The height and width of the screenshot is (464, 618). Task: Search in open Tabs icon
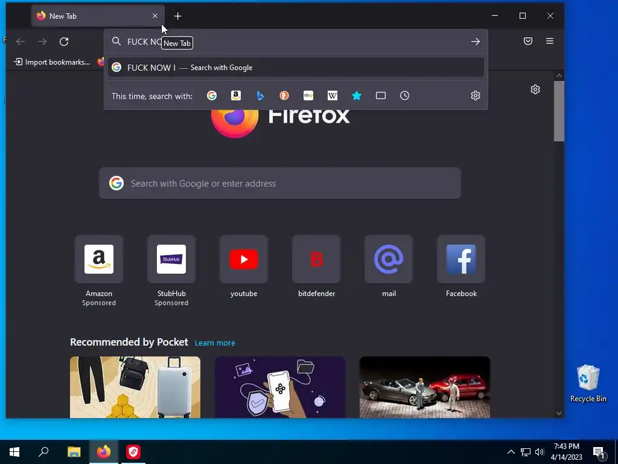click(x=381, y=95)
